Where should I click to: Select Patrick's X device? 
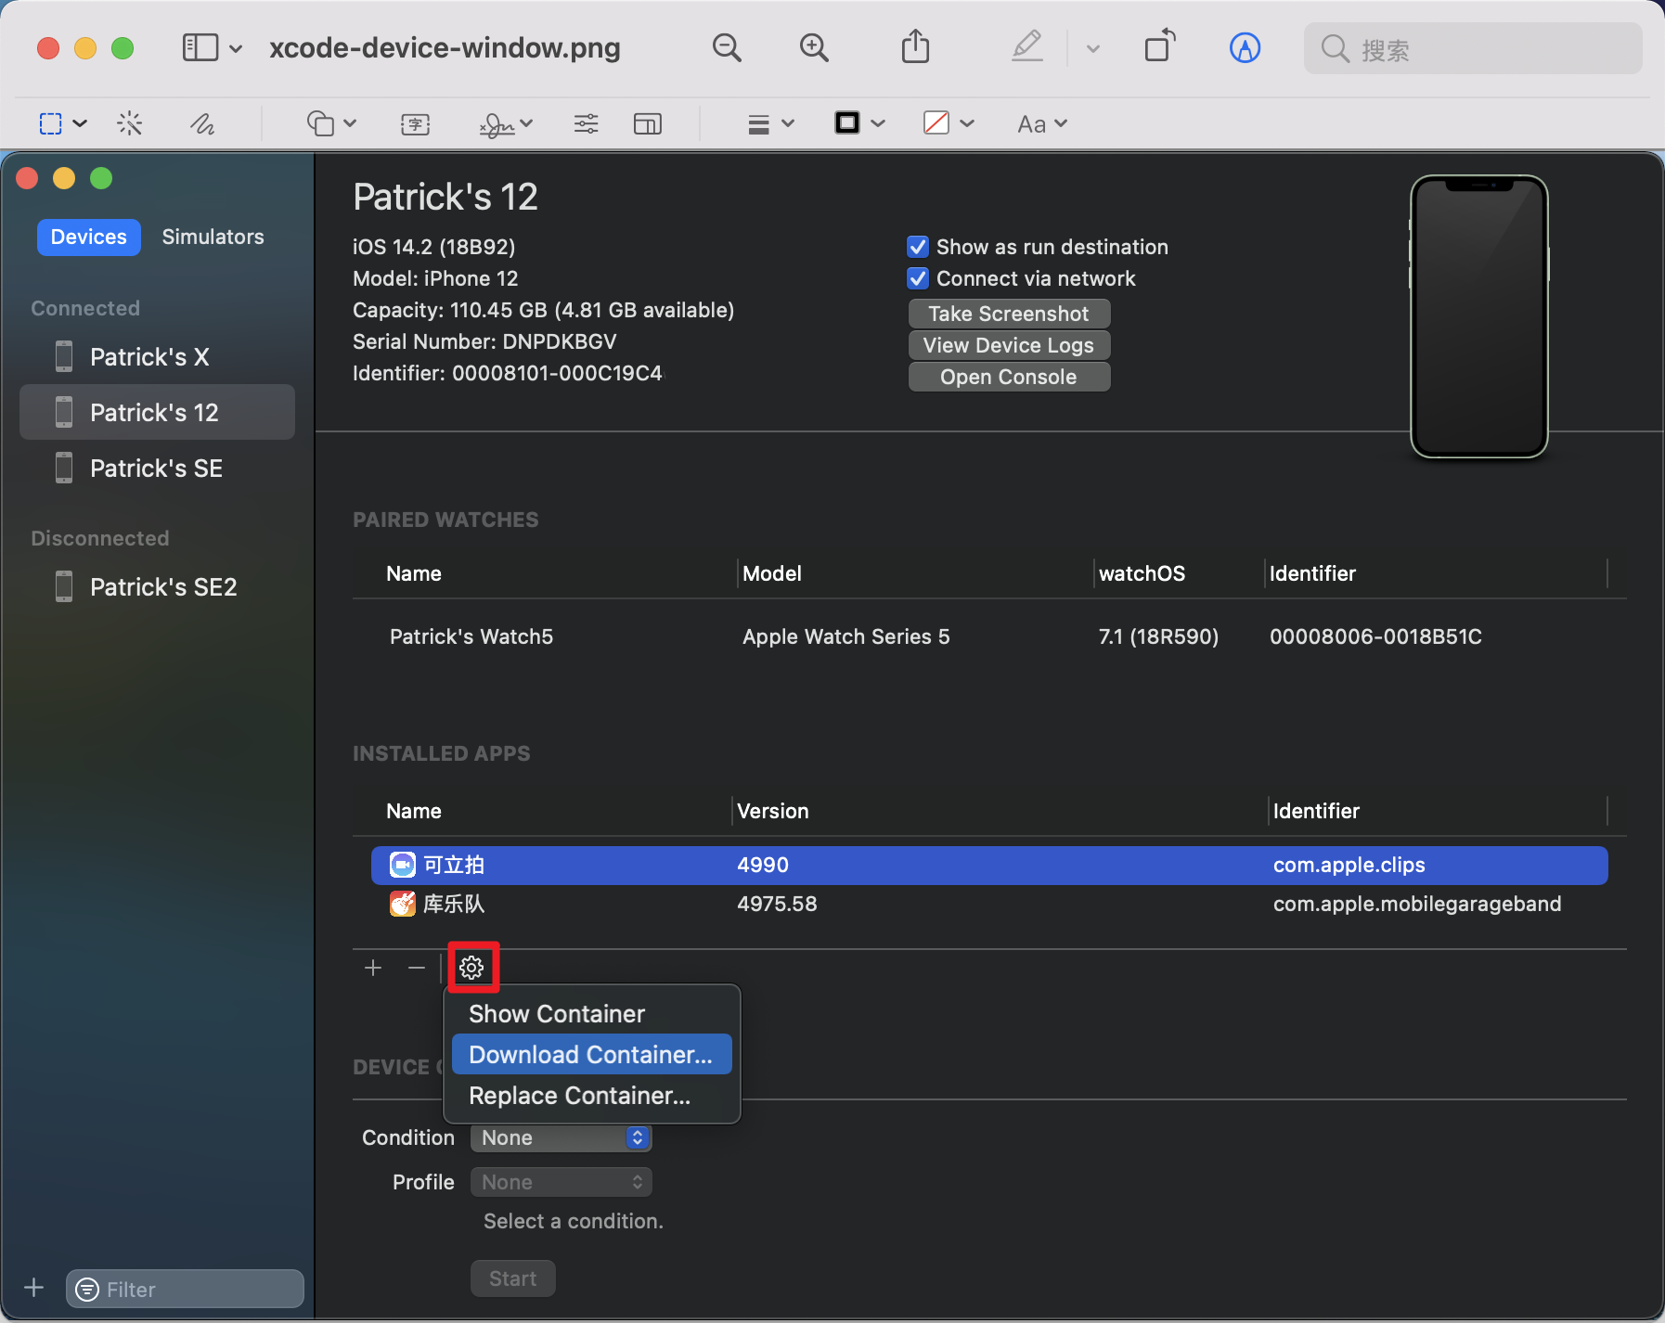157,356
